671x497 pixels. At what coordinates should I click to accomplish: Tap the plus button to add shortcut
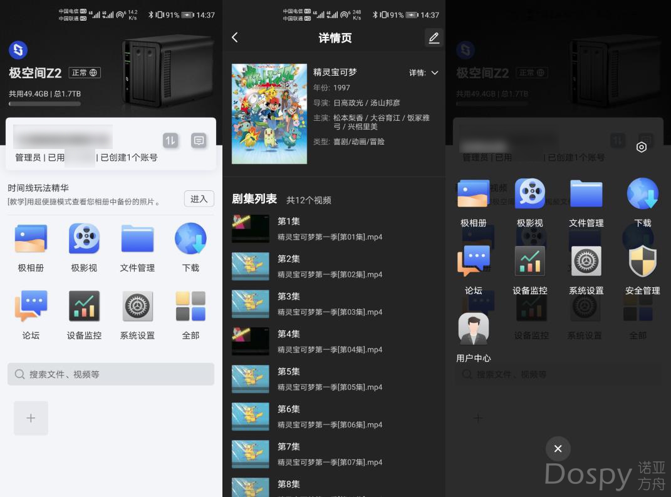31,418
